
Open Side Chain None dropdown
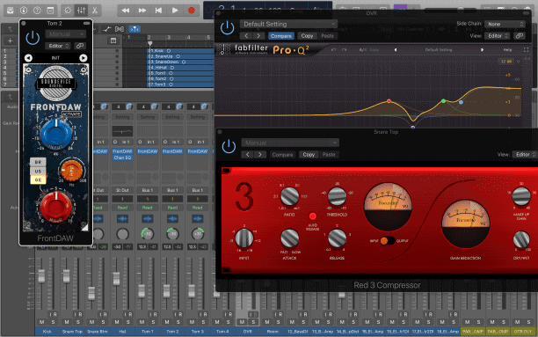coord(505,24)
